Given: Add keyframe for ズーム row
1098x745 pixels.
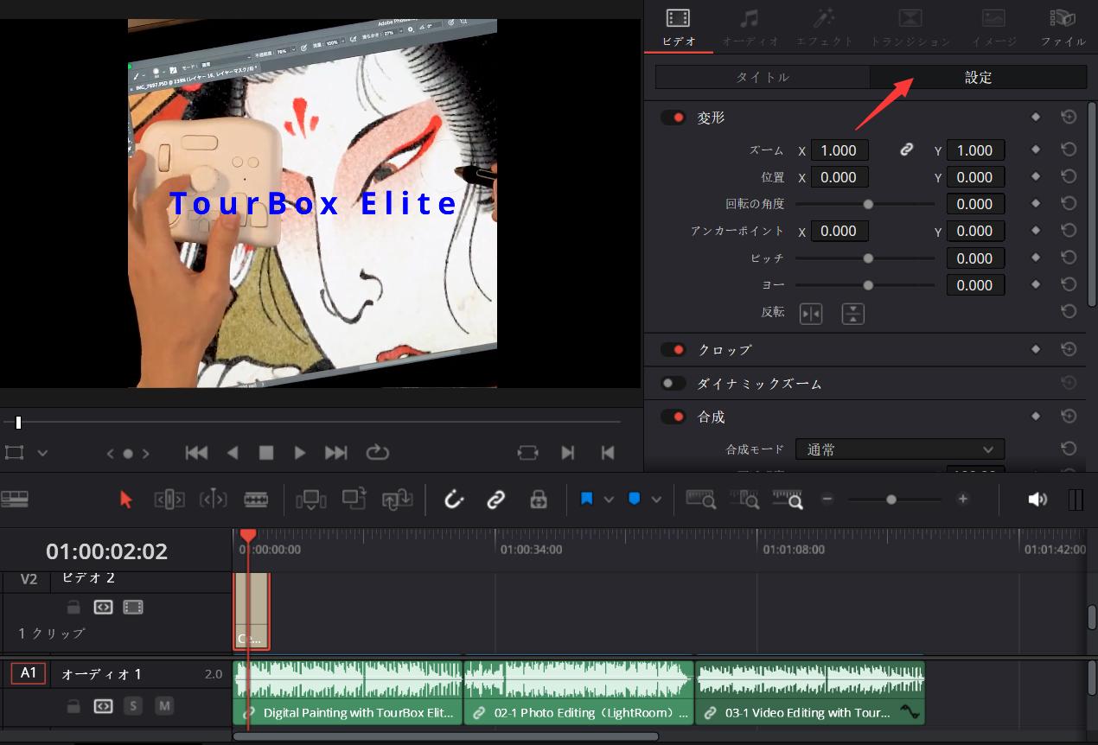Looking at the screenshot, I should (x=1036, y=150).
